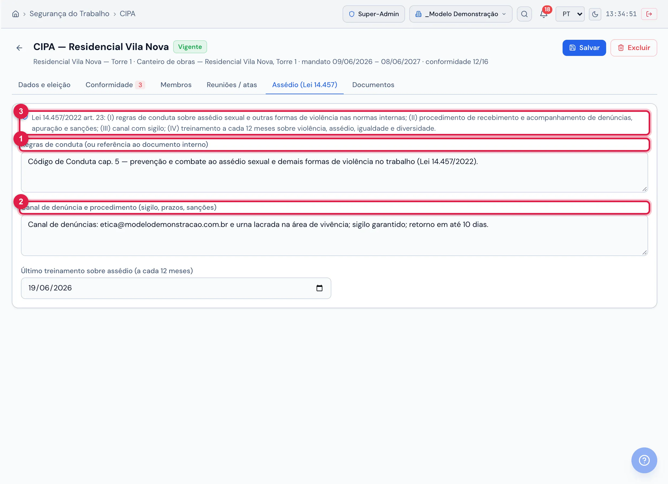Click the Excluir delete button
668x484 pixels.
coord(634,48)
